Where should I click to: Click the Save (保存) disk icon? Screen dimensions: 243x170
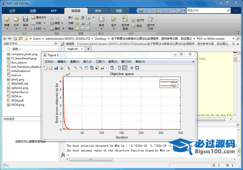click(25, 19)
